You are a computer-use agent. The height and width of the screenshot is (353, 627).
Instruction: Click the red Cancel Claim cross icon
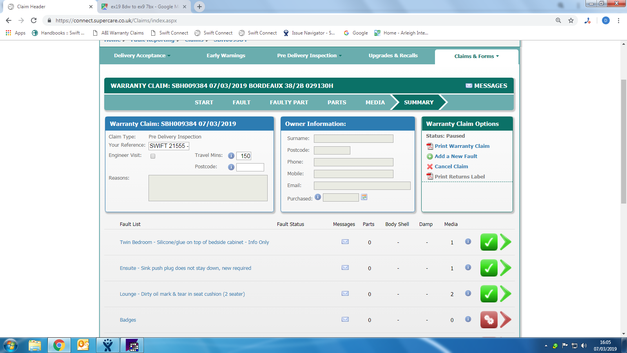pos(429,167)
